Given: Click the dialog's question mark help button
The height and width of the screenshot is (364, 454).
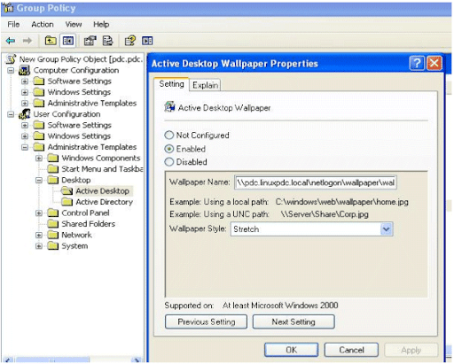Looking at the screenshot, I should [417, 63].
